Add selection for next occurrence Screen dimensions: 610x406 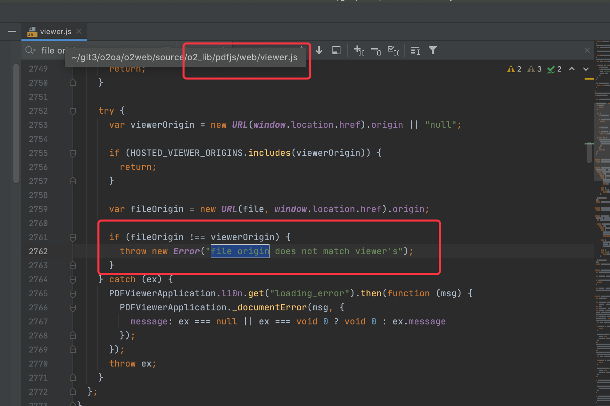359,50
